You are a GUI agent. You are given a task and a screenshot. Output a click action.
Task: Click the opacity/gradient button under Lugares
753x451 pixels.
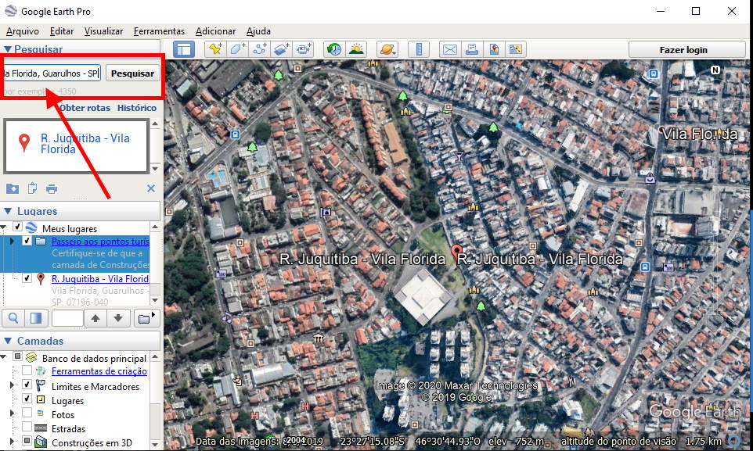point(36,317)
